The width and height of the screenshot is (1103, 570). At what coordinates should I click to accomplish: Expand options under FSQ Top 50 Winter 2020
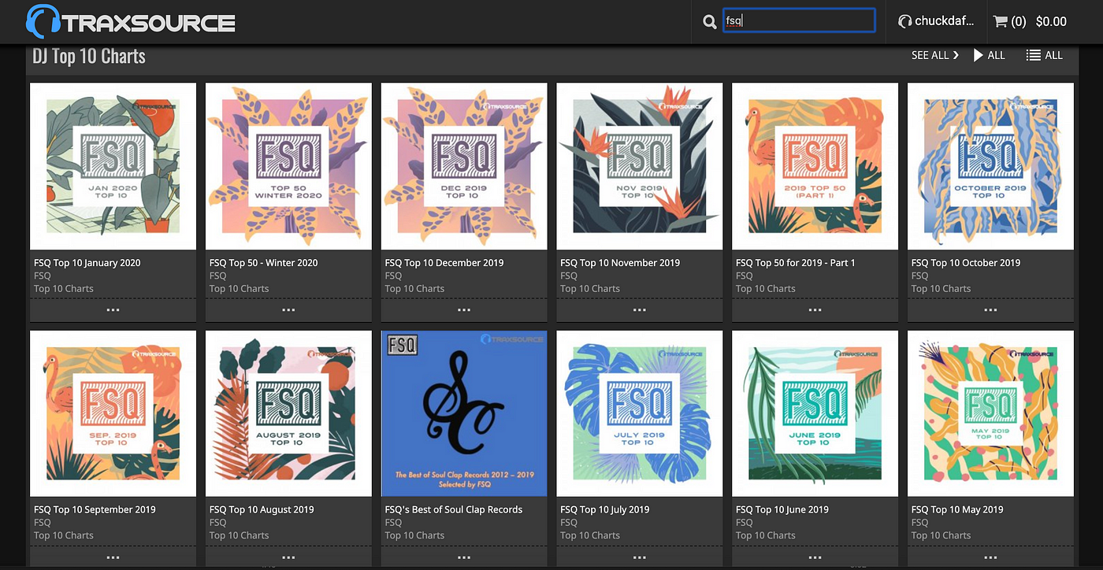[288, 310]
